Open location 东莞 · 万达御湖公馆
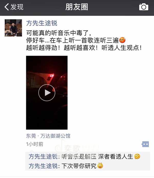This screenshot has height=178, width=154. coord(48,136)
